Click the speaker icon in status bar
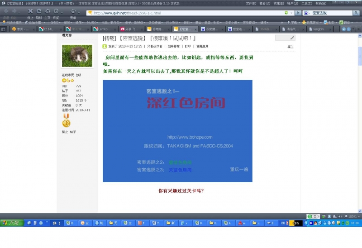Screen dimensions: 362x248 [x=340, y=217]
